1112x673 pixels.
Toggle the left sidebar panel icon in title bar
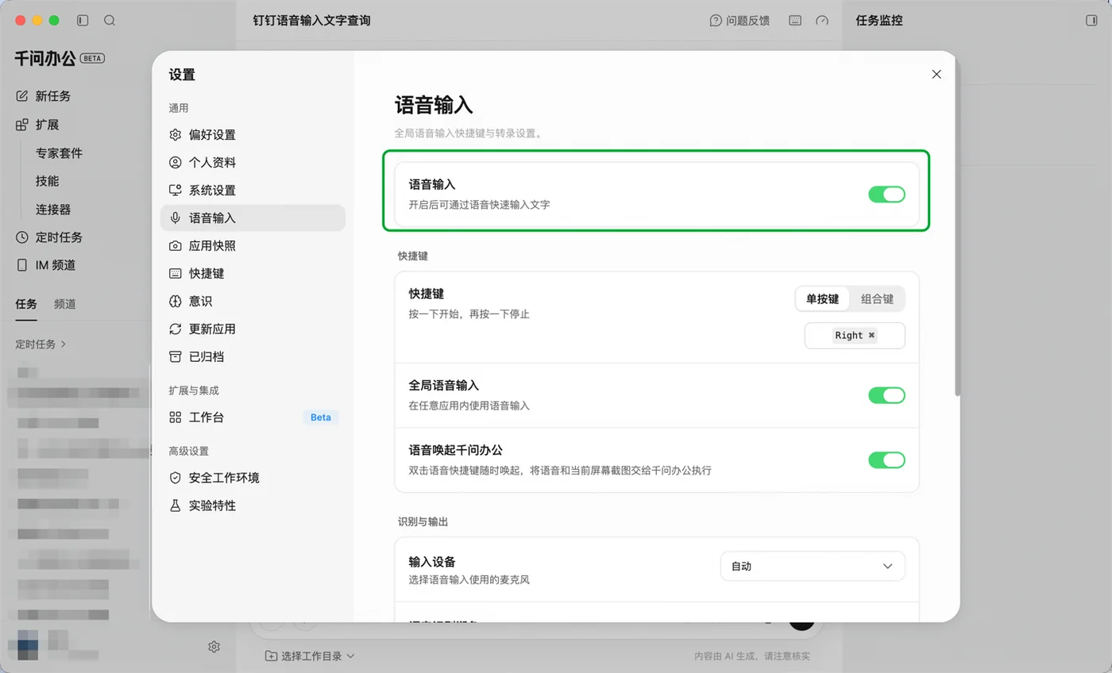83,21
